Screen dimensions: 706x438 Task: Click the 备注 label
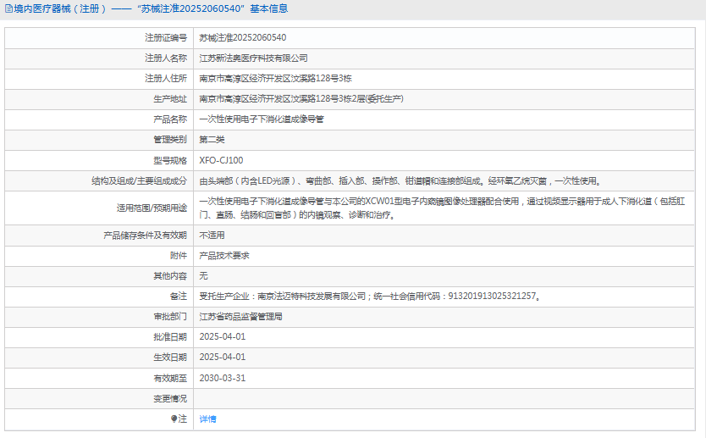(x=179, y=296)
